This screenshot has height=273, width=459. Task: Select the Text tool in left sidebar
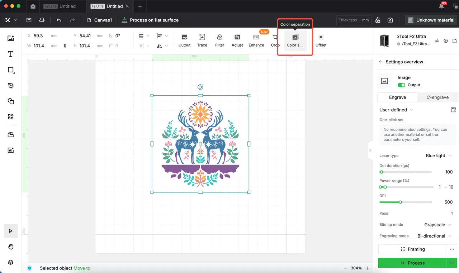(x=11, y=54)
